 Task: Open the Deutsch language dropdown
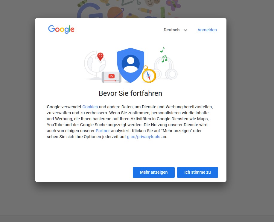(x=172, y=30)
